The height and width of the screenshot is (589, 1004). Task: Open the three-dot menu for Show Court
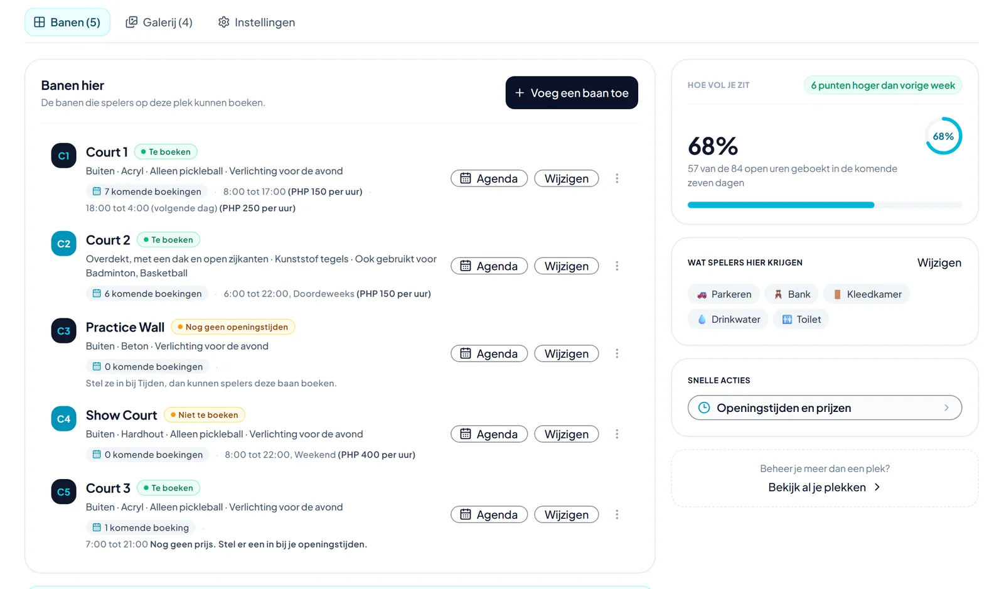click(617, 434)
